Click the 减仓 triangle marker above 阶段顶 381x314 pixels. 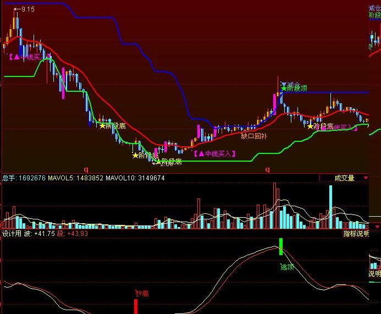pos(284,84)
